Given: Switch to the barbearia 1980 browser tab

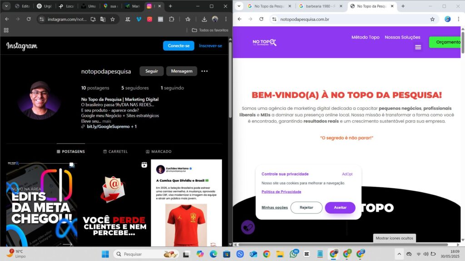Looking at the screenshot, I should [x=320, y=6].
